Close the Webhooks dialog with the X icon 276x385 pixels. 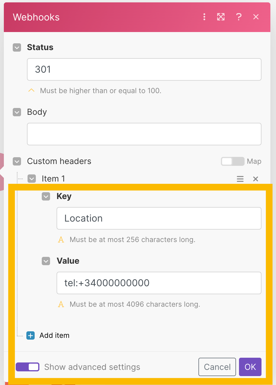click(x=256, y=17)
